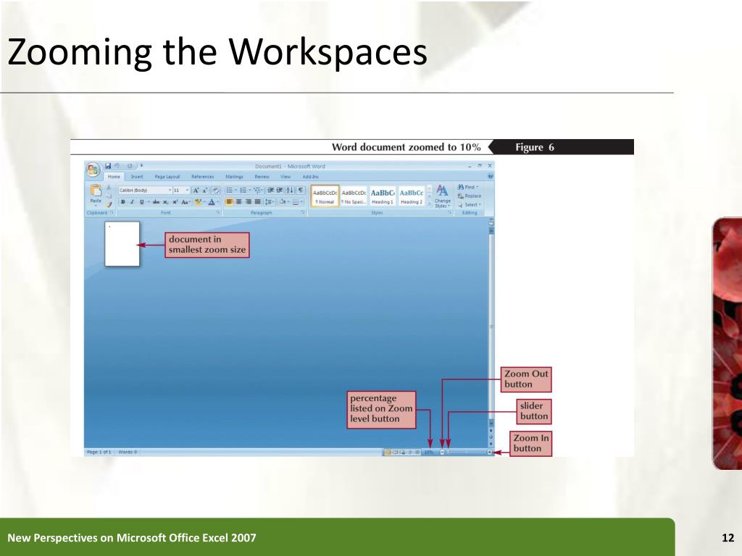The height and width of the screenshot is (556, 742).
Task: Click the Paste icon in Clipboard group
Action: [x=96, y=190]
